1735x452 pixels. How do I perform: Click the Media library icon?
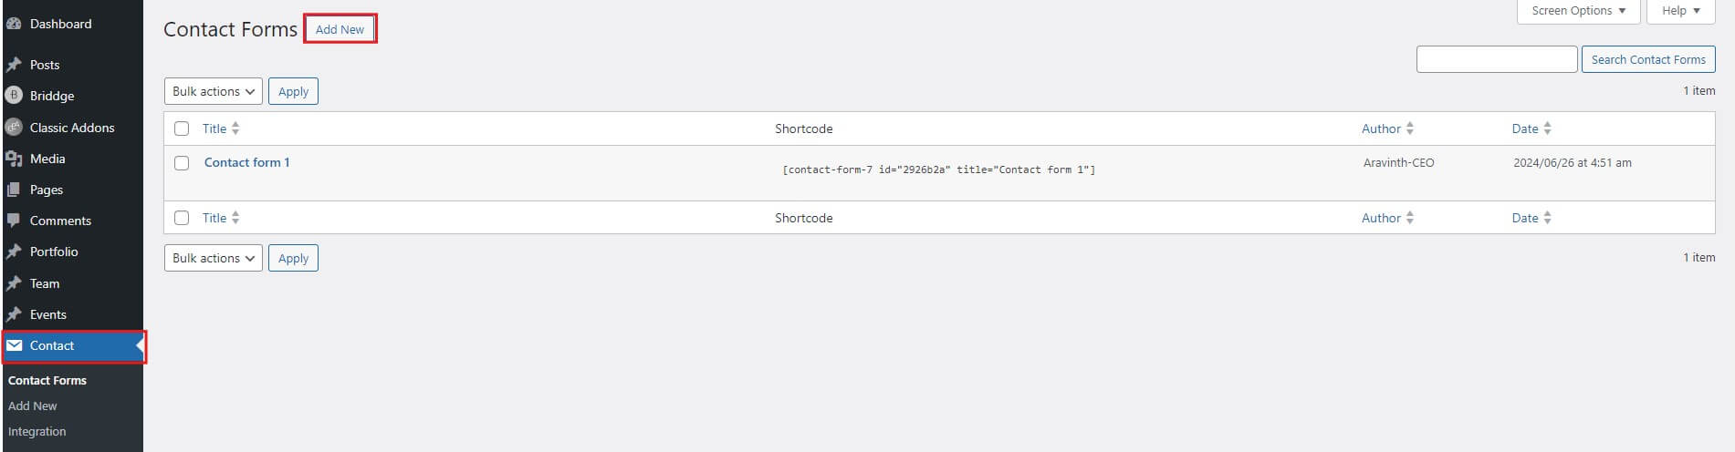coord(14,159)
